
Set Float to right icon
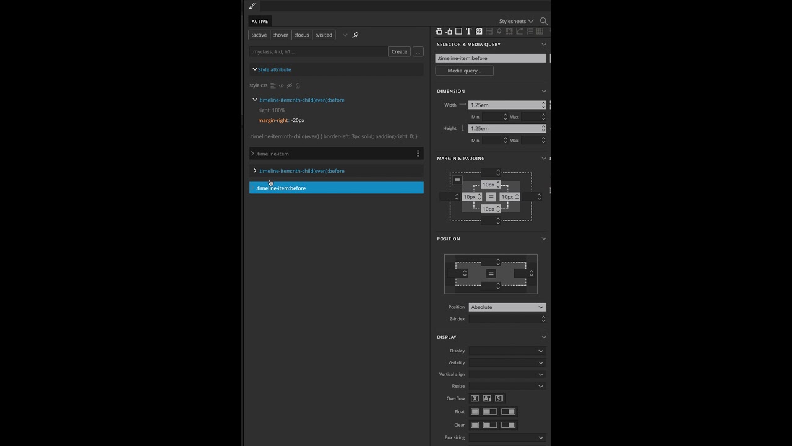[x=508, y=412]
